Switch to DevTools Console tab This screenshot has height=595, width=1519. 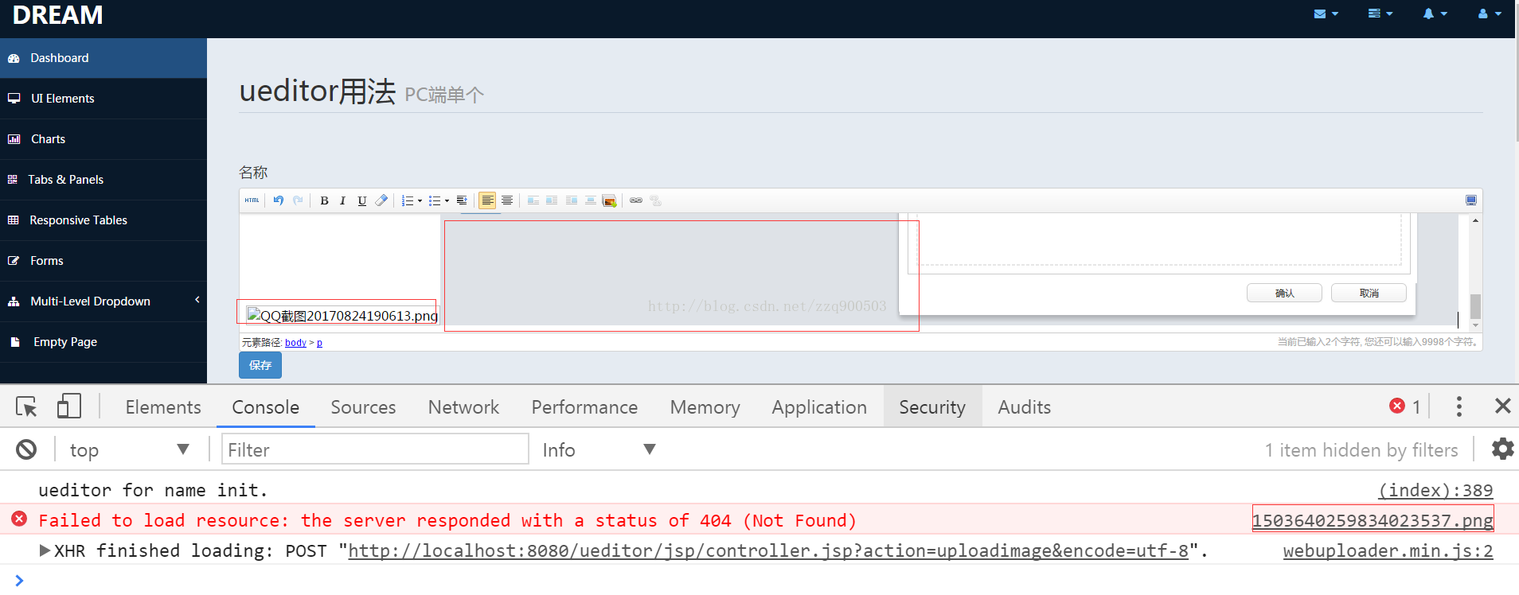coord(266,407)
